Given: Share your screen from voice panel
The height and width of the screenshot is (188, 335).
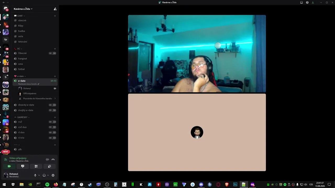Looking at the screenshot, I should coord(23,166).
